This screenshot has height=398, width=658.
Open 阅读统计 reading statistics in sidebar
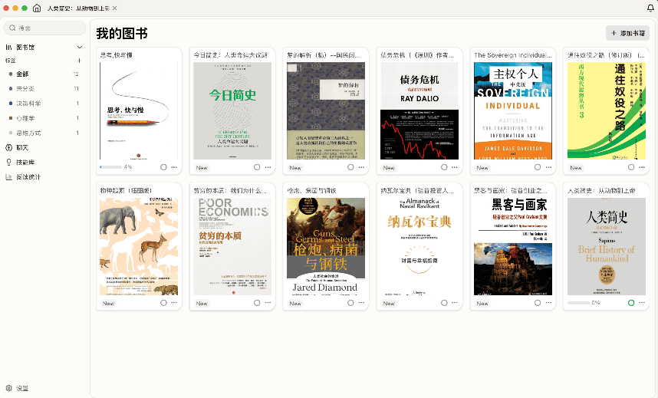pos(28,177)
